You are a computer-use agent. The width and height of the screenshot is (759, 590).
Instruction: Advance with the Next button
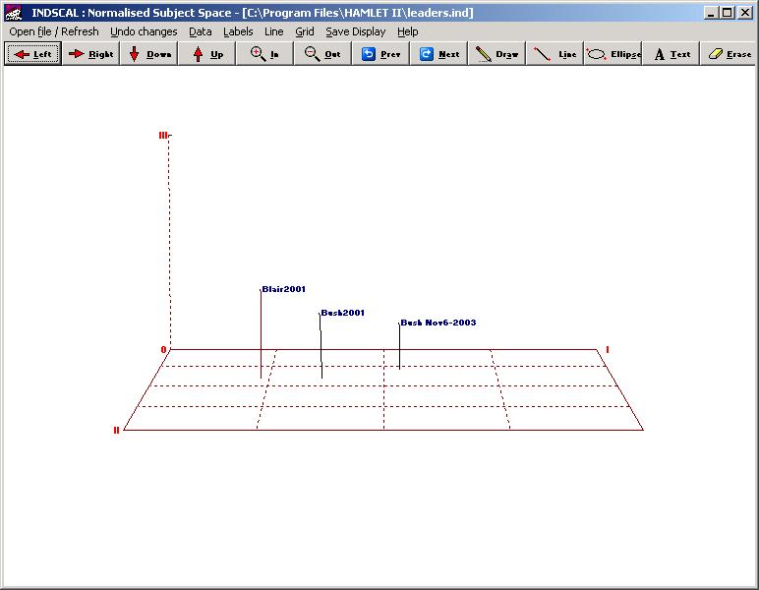coord(438,54)
